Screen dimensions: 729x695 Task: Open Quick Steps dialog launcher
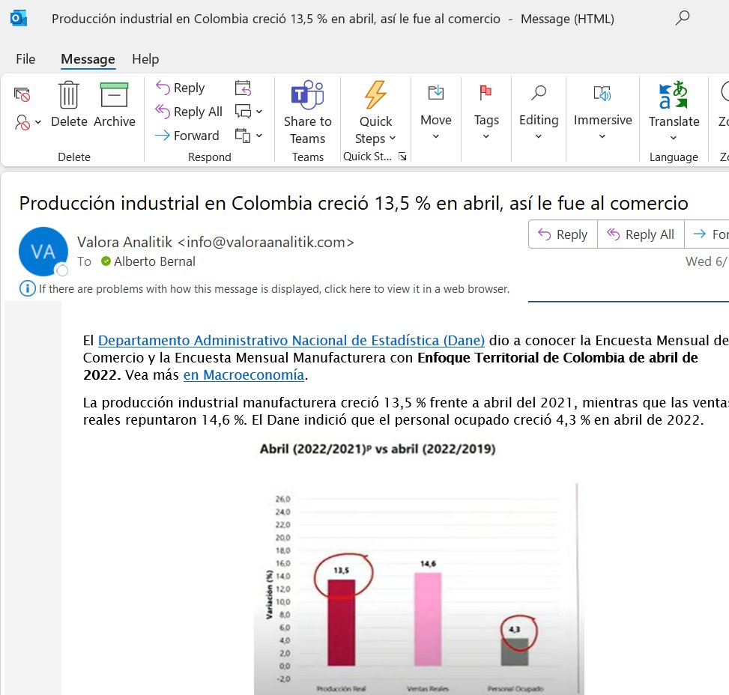pyautogui.click(x=402, y=157)
